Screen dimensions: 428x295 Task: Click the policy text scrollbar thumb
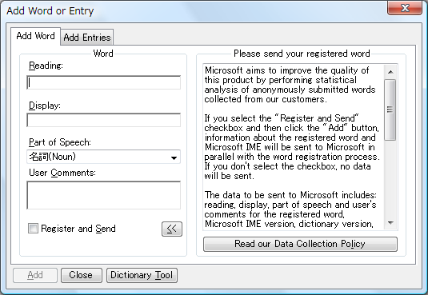[x=390, y=110]
